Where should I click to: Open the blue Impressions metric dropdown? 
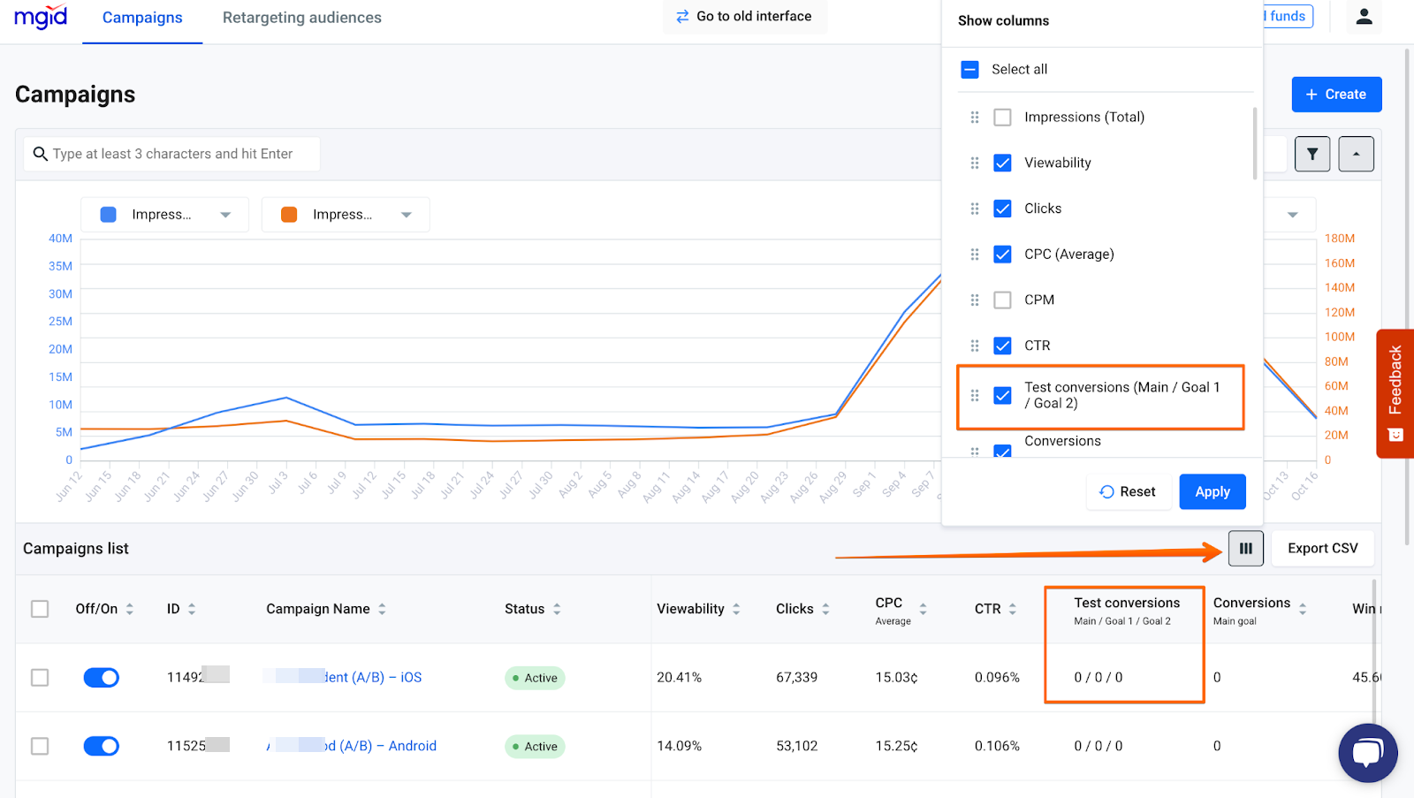pyautogui.click(x=163, y=214)
